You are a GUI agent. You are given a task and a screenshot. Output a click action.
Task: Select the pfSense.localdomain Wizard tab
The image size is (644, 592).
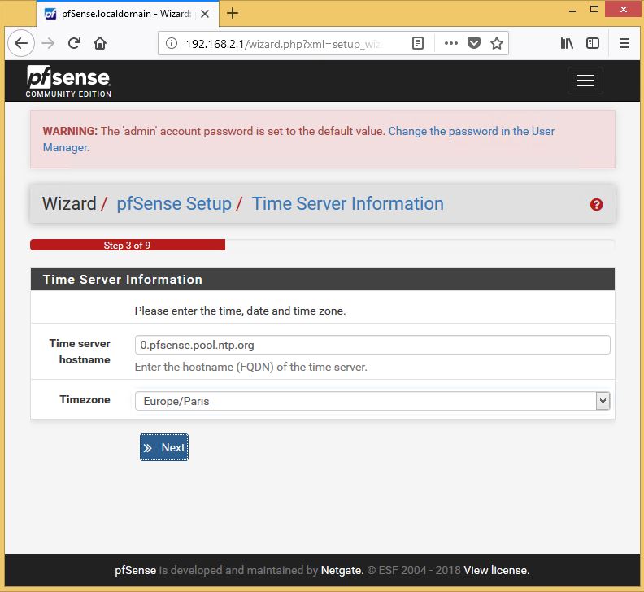coord(128,14)
